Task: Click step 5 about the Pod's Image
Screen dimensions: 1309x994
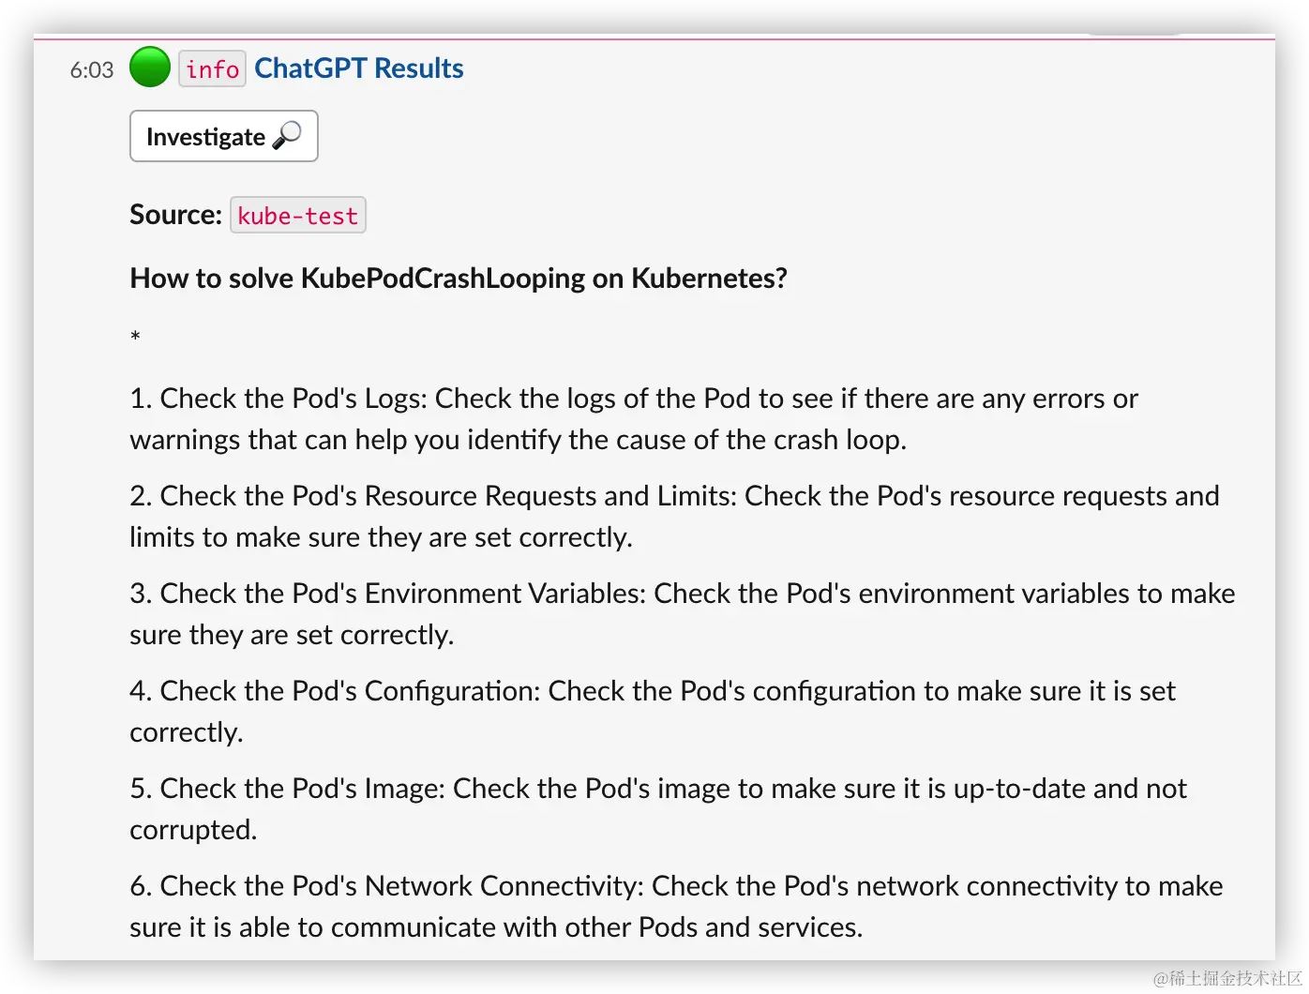Action: [658, 809]
